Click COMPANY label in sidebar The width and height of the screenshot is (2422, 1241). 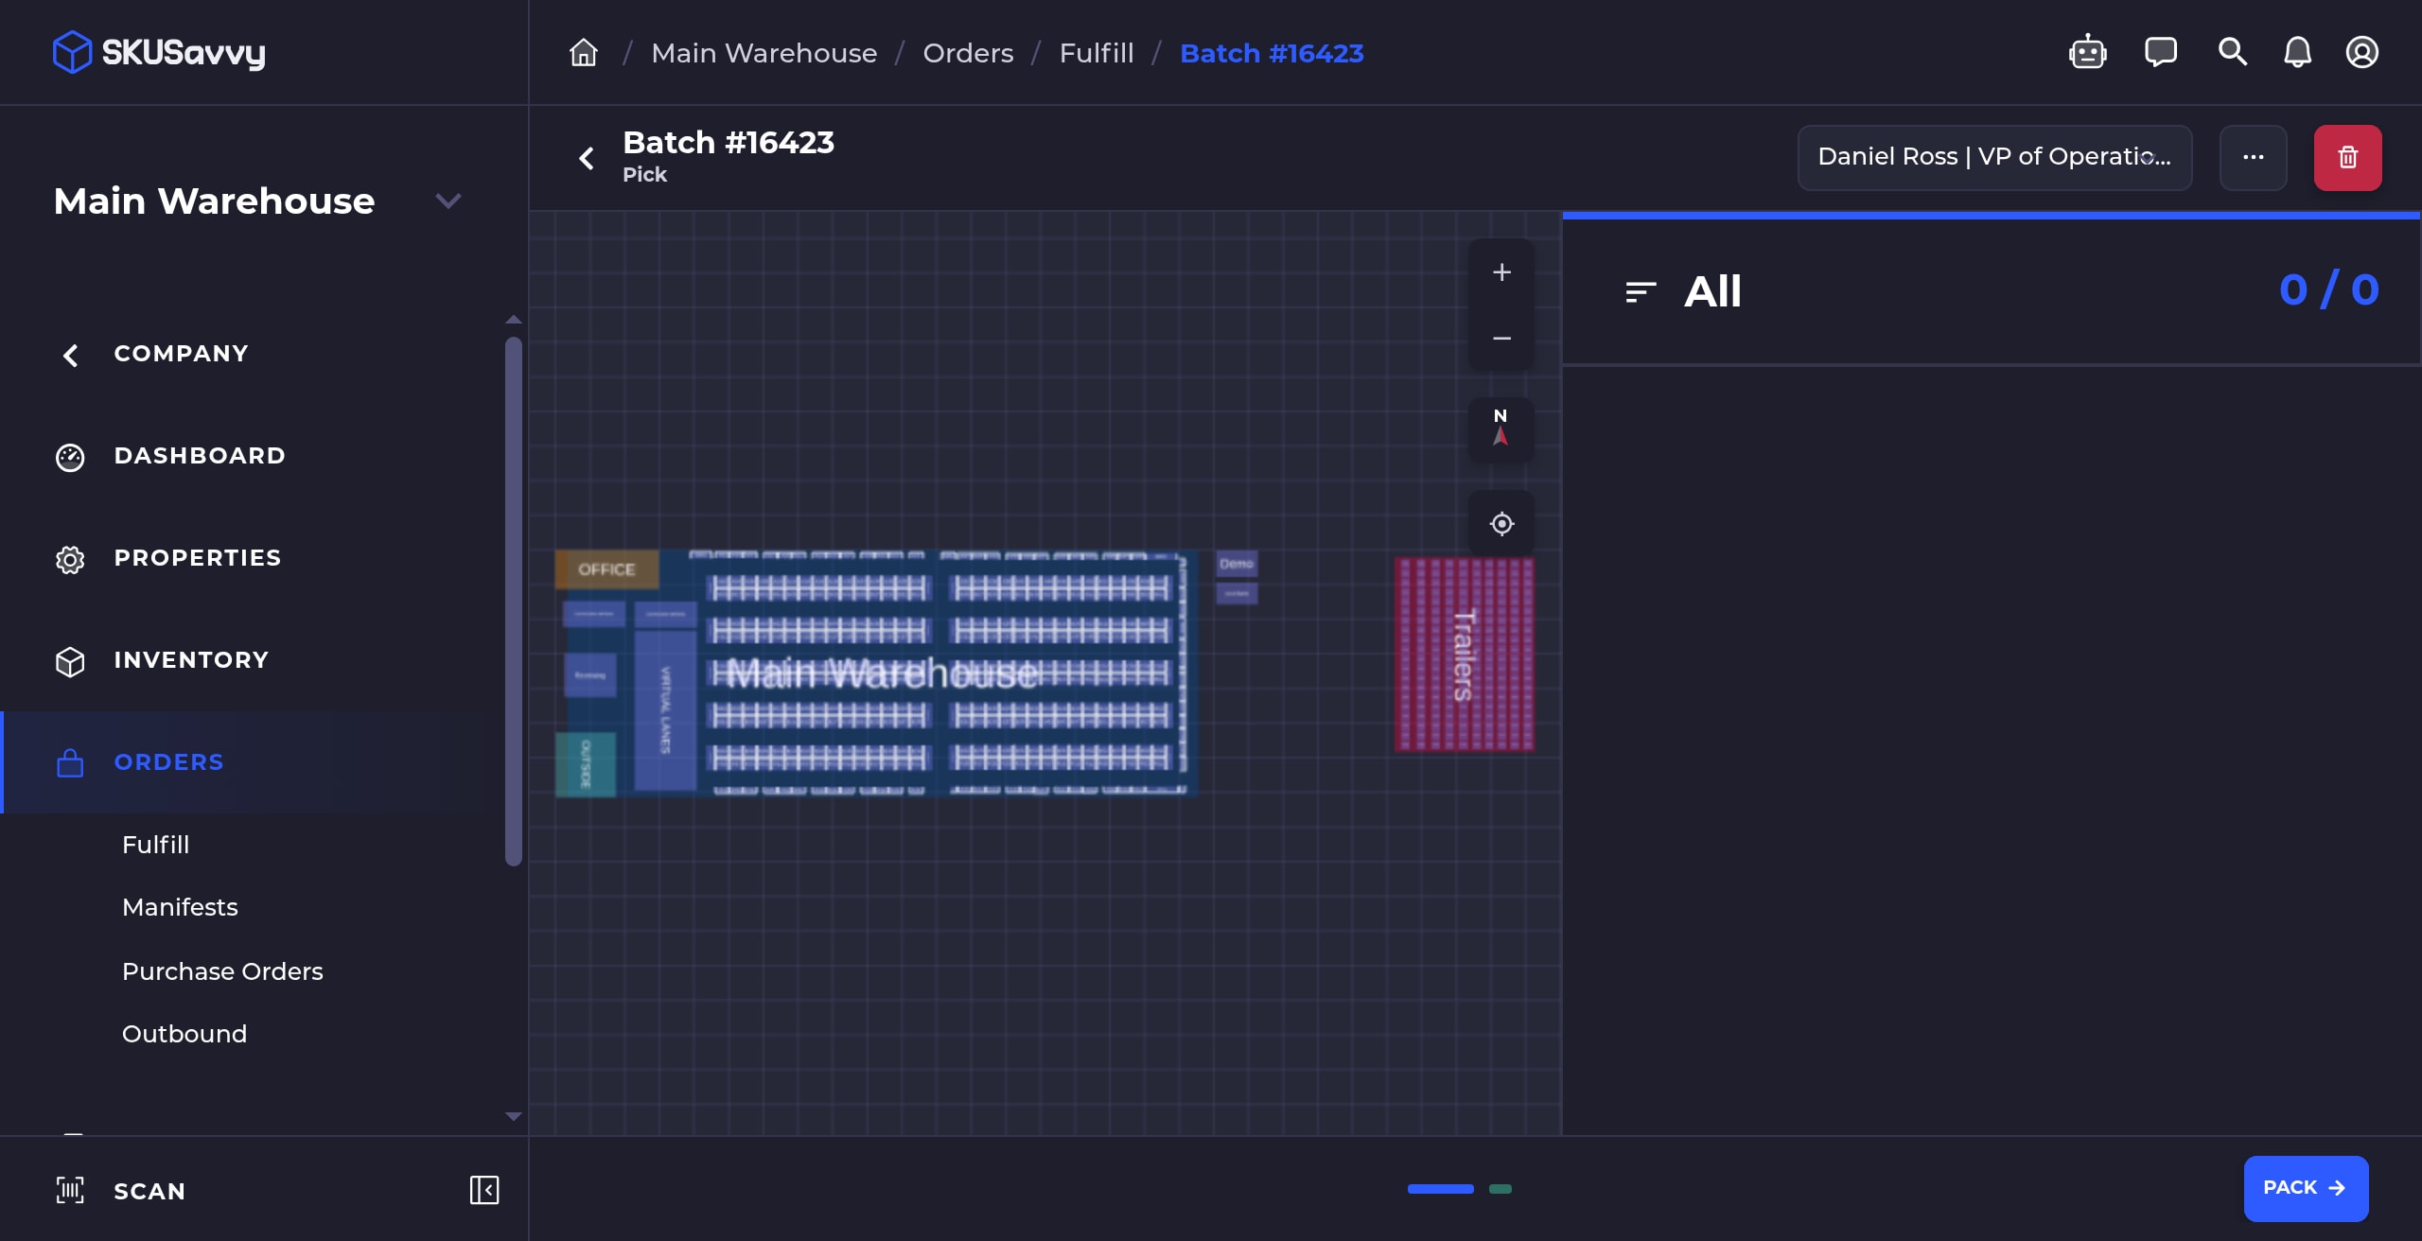tap(182, 354)
